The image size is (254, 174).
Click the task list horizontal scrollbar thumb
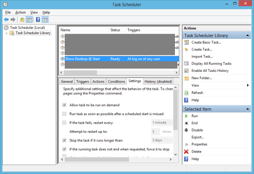[x=81, y=73]
